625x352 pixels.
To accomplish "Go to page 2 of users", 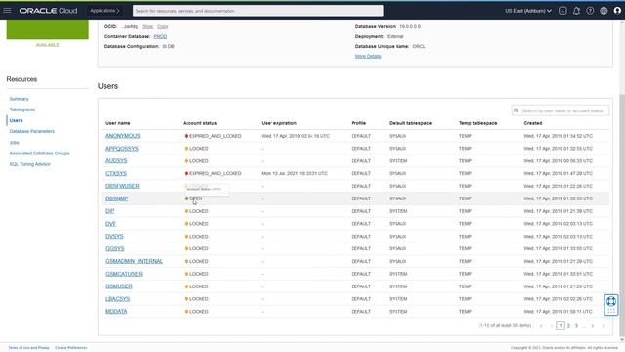I will pos(568,326).
